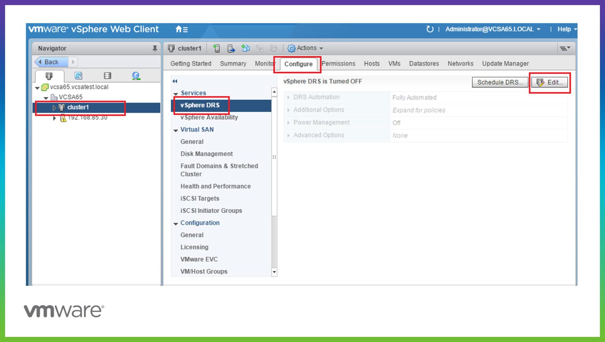Collapse the Virtual SAN section

pos(176,130)
